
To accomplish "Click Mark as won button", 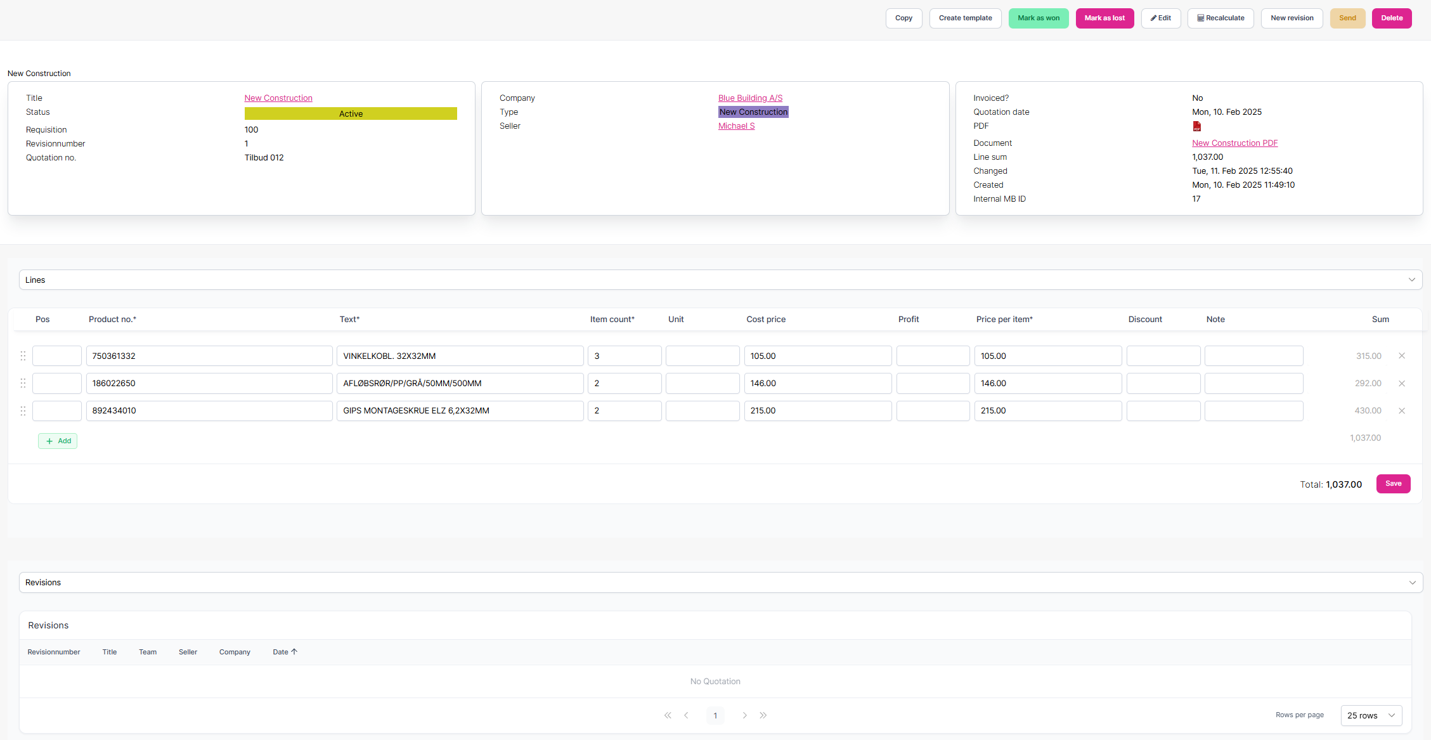I will tap(1038, 18).
